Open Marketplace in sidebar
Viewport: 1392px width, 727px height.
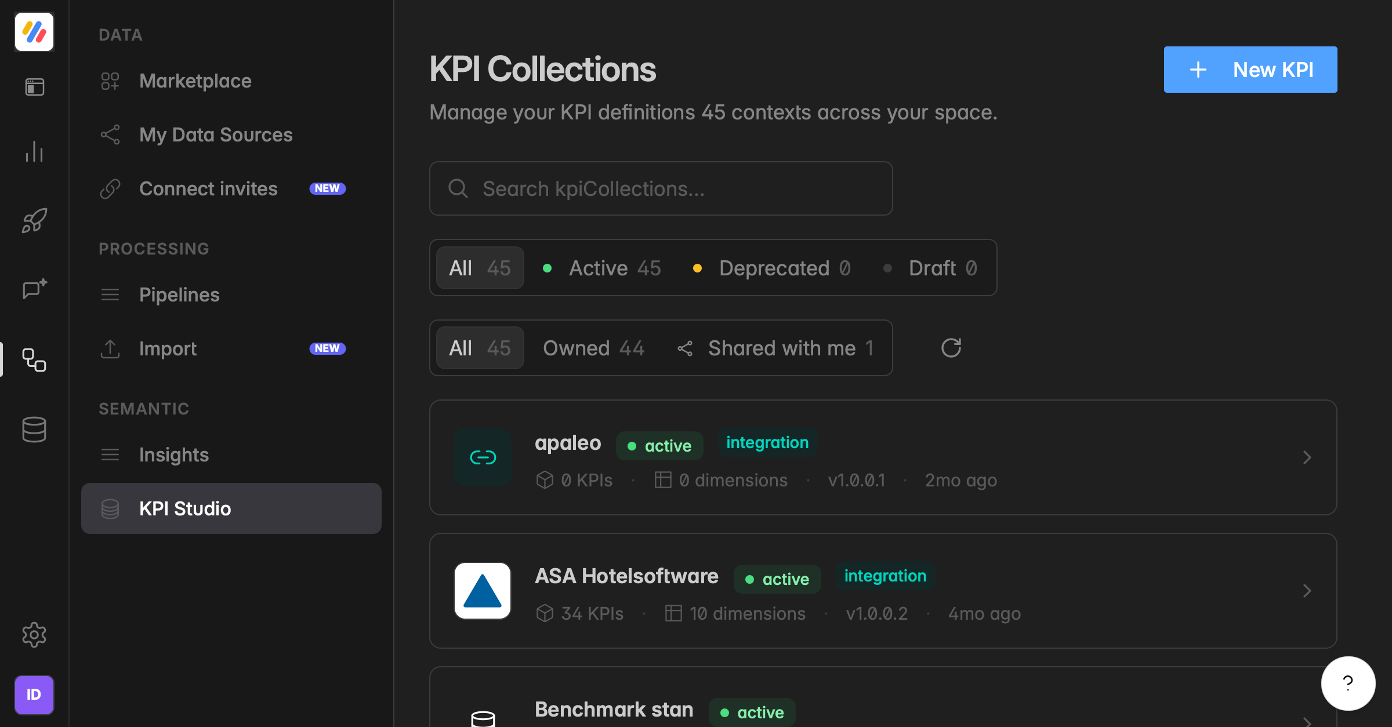(x=231, y=81)
